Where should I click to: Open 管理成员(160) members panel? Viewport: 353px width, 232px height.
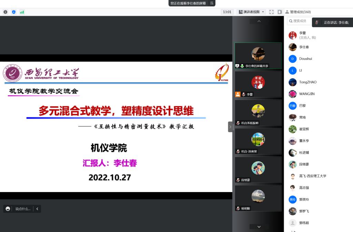298,12
